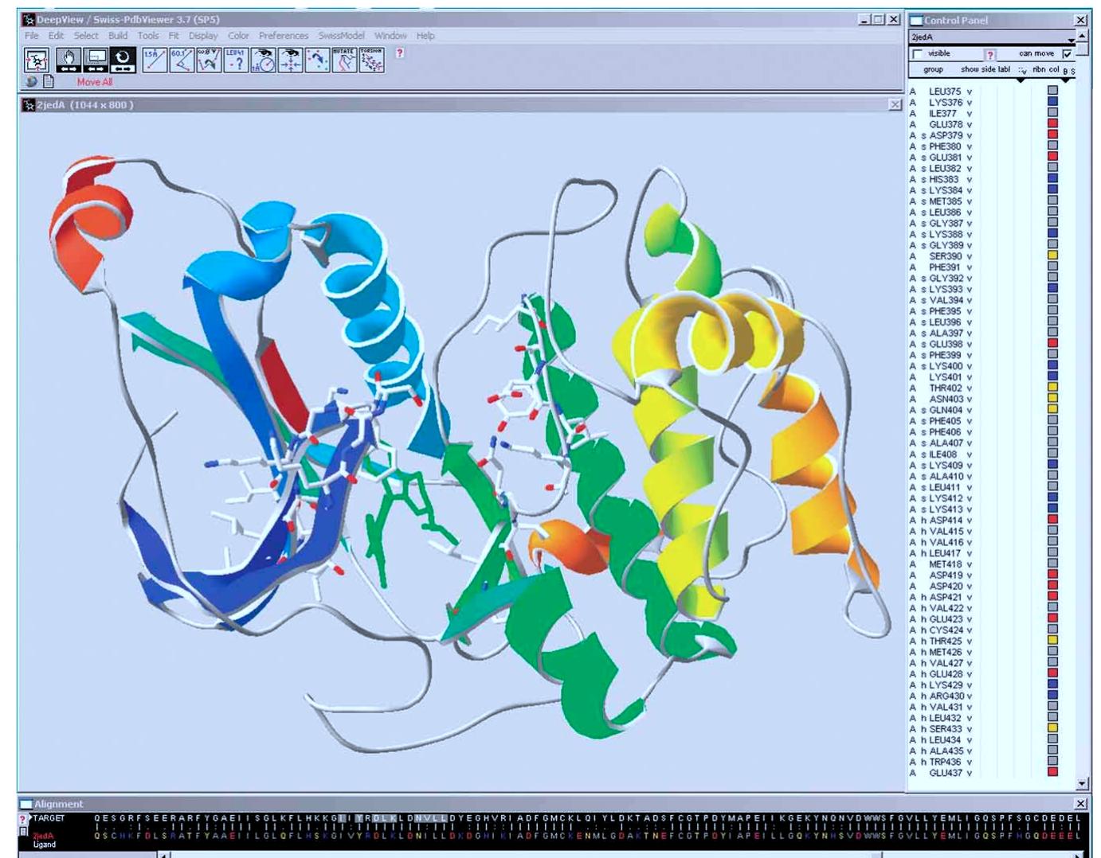Screen dimensions: 1101x858
Task: Select the display radius eye tool
Action: pos(263,60)
